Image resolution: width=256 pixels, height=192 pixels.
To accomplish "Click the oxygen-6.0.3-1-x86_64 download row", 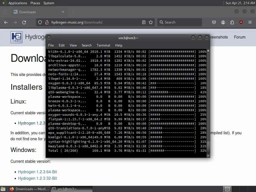I will point(127,83).
